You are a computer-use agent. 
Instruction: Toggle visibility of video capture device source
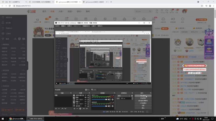[86, 95]
